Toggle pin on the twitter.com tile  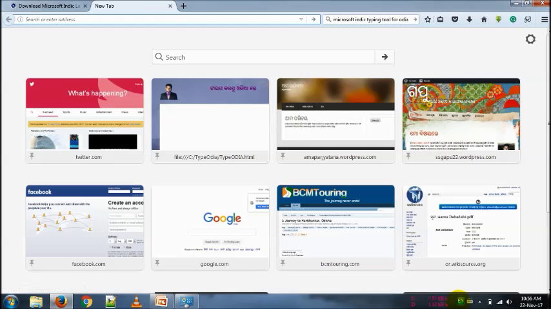32,156
